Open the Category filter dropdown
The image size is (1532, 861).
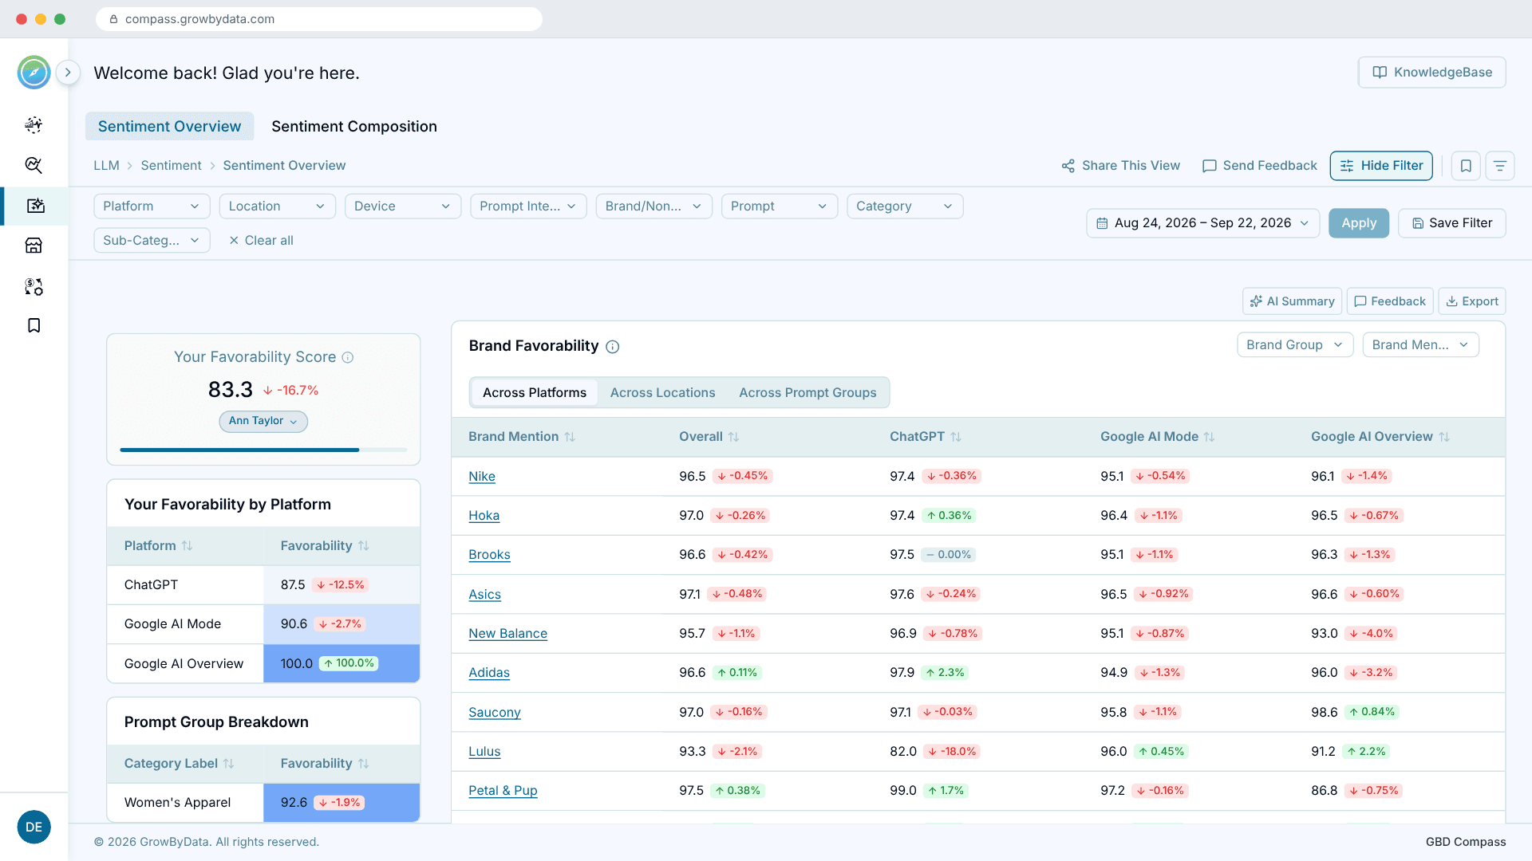905,206
